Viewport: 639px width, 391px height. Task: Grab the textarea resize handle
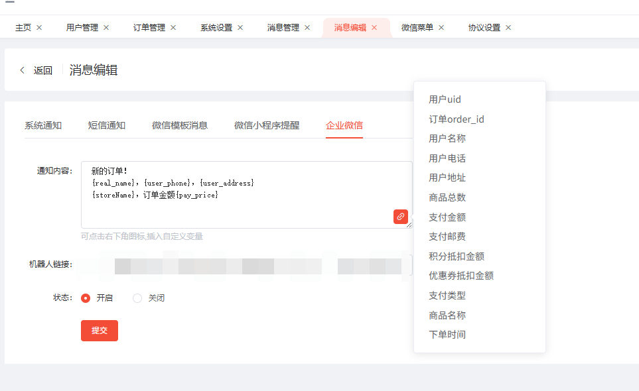click(x=409, y=225)
